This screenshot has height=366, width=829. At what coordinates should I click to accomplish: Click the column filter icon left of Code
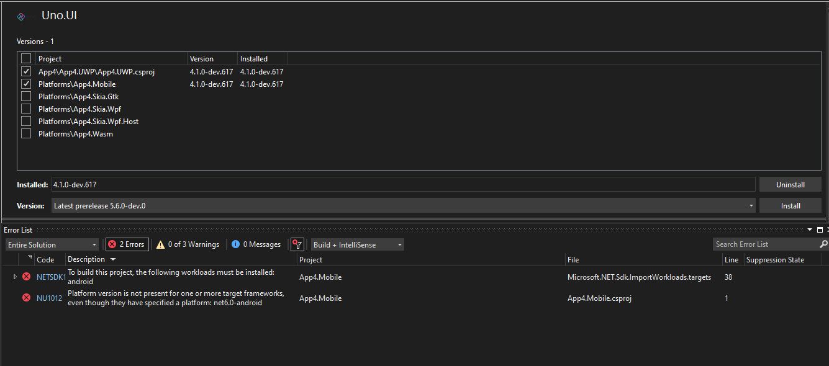click(29, 258)
